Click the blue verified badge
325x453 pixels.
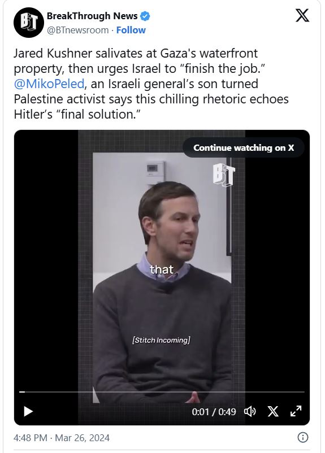click(145, 16)
